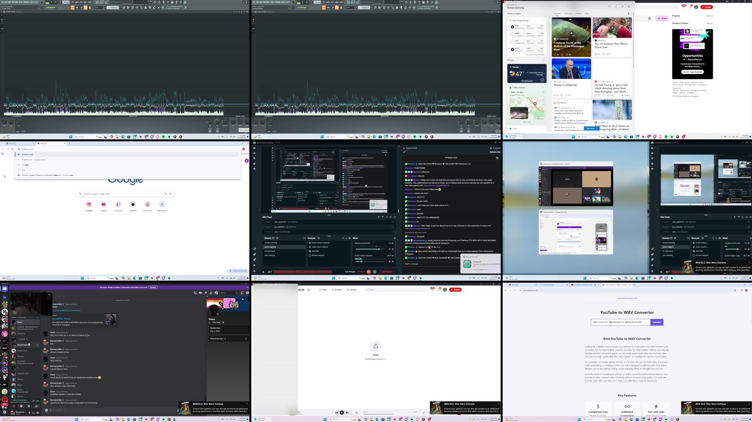Screen dimensions: 752x422
Task: Click the Convert button
Action: tap(657, 322)
